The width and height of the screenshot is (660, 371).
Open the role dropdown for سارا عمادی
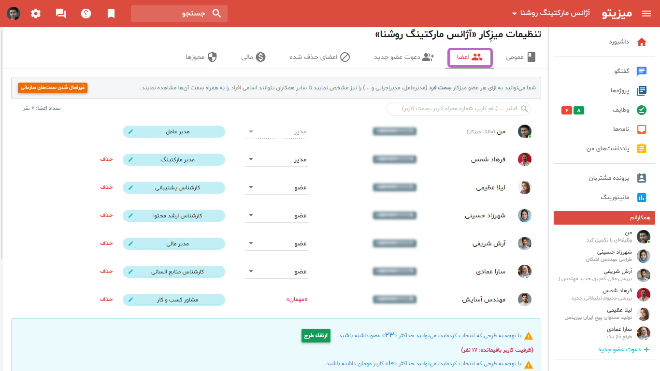click(276, 271)
